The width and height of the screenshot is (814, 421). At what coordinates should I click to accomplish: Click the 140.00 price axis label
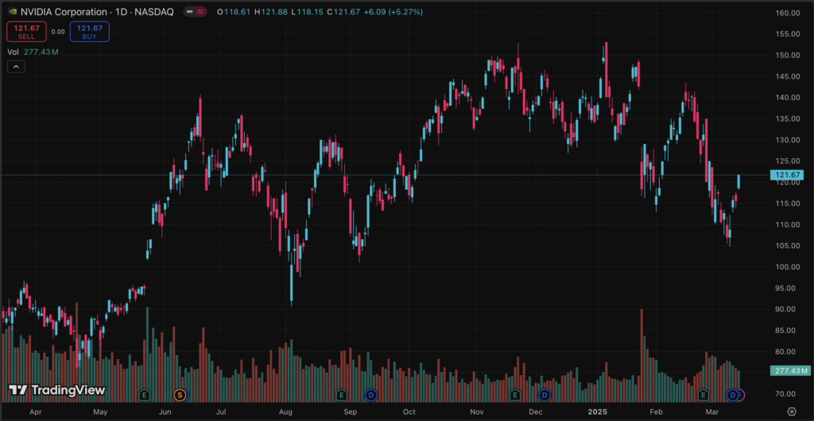[x=786, y=98]
